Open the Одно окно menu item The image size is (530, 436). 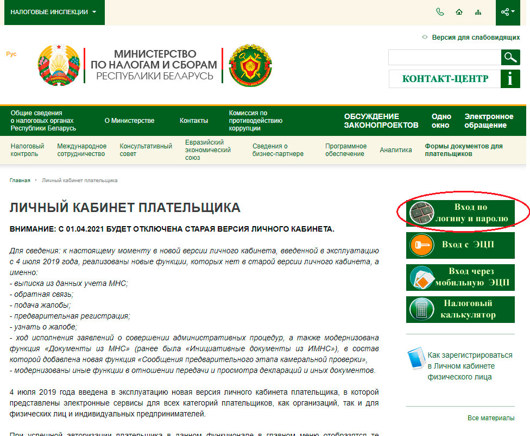441,121
